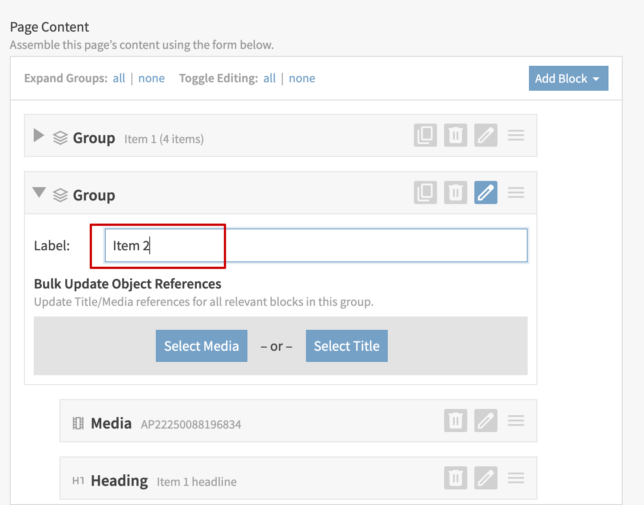Delete the Item 1 group block
The width and height of the screenshot is (644, 505).
point(455,135)
